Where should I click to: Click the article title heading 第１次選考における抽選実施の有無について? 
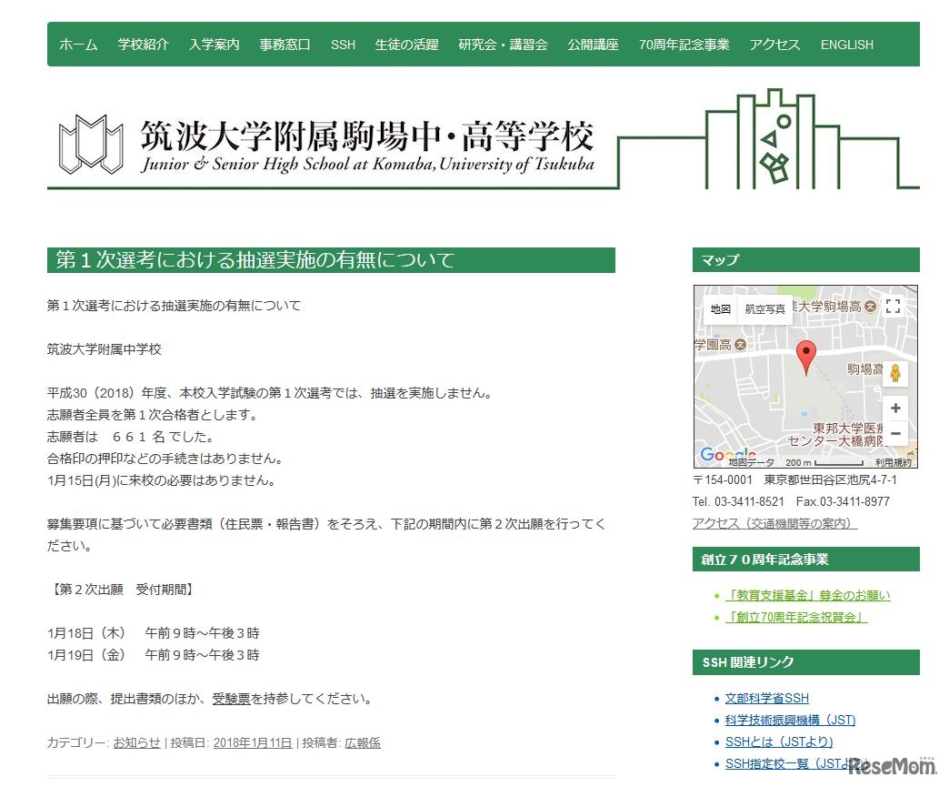[x=331, y=260]
